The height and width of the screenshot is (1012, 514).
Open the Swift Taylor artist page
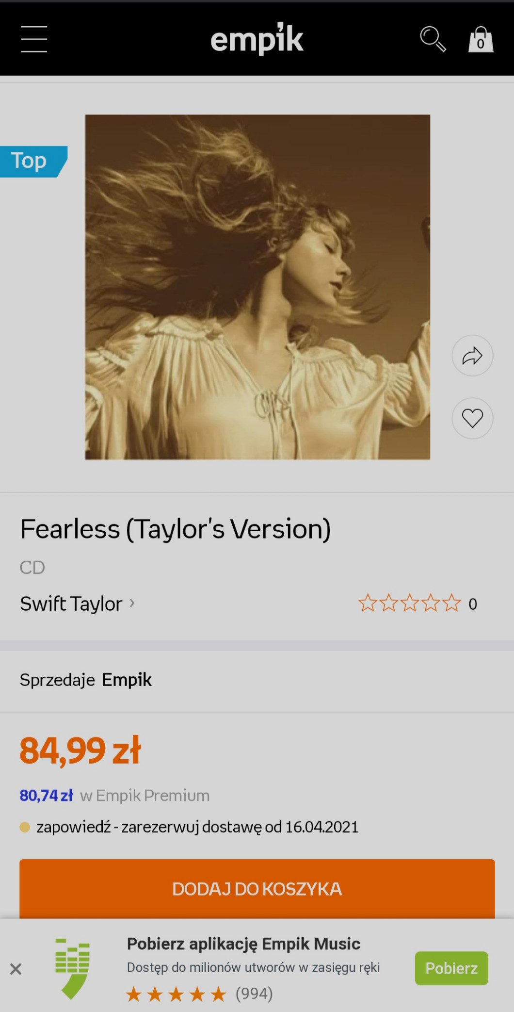click(x=71, y=604)
